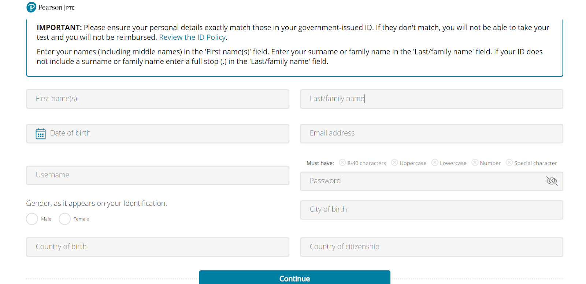
Task: Click the 8-40 characters requirement icon
Action: [342, 162]
